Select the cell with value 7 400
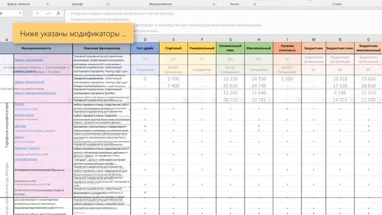Image resolution: width=382 pixels, height=215 pixels. pos(174,86)
